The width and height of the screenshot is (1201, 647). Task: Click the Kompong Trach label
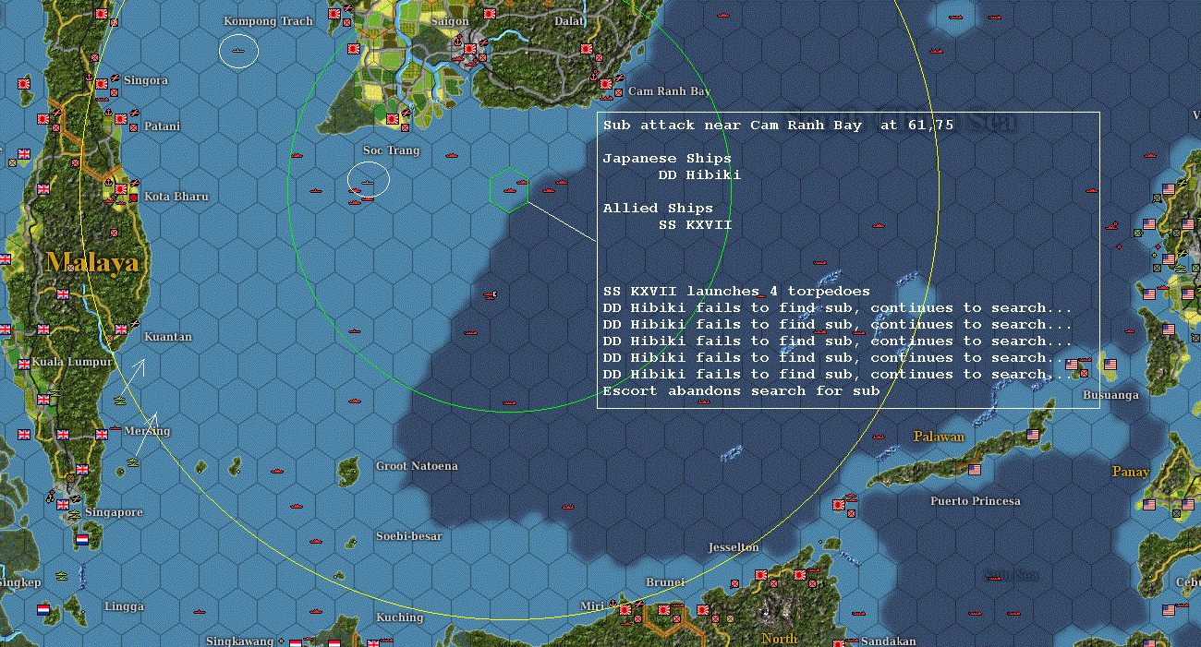click(x=268, y=21)
